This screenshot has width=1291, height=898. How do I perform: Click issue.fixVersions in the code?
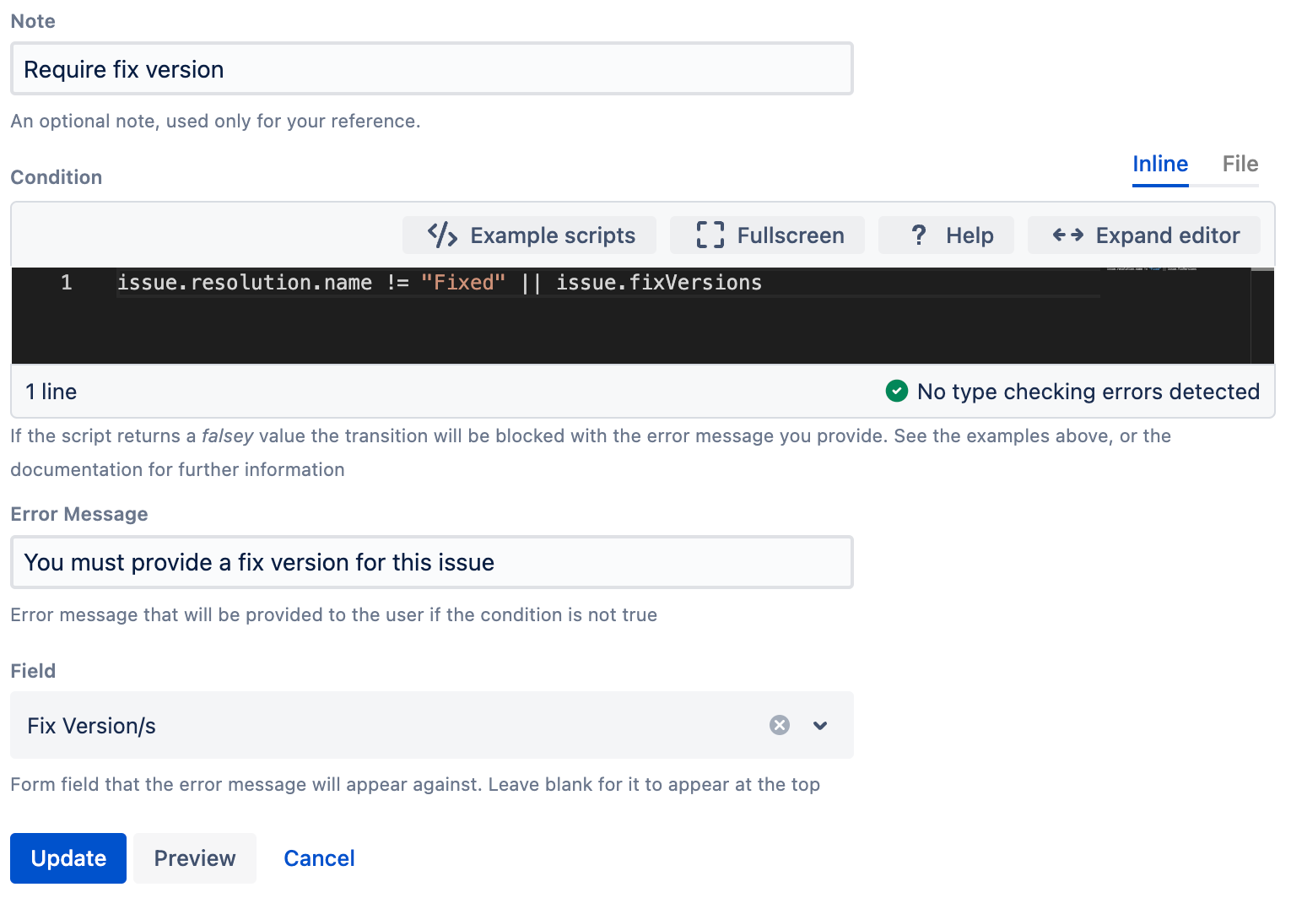659,283
